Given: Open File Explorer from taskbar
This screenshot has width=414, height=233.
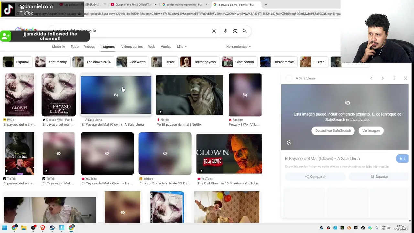Looking at the screenshot, I should click(x=24, y=228).
